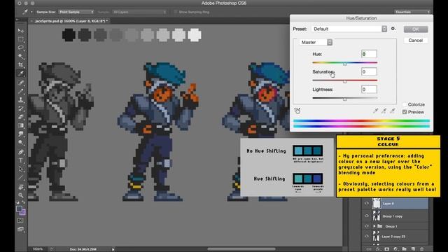Screen dimensions: 448x252
Task: Click the Saturation value input field
Action: click(x=369, y=71)
